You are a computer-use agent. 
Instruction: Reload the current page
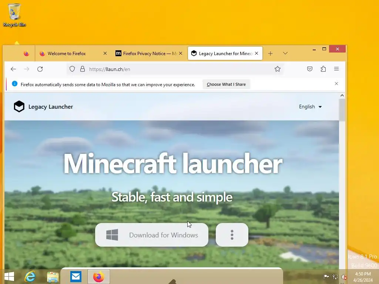click(x=40, y=69)
